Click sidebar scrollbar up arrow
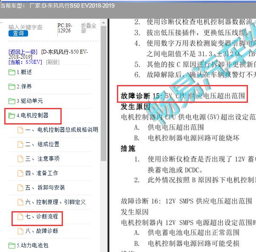The width and height of the screenshot is (256, 252). [103, 23]
